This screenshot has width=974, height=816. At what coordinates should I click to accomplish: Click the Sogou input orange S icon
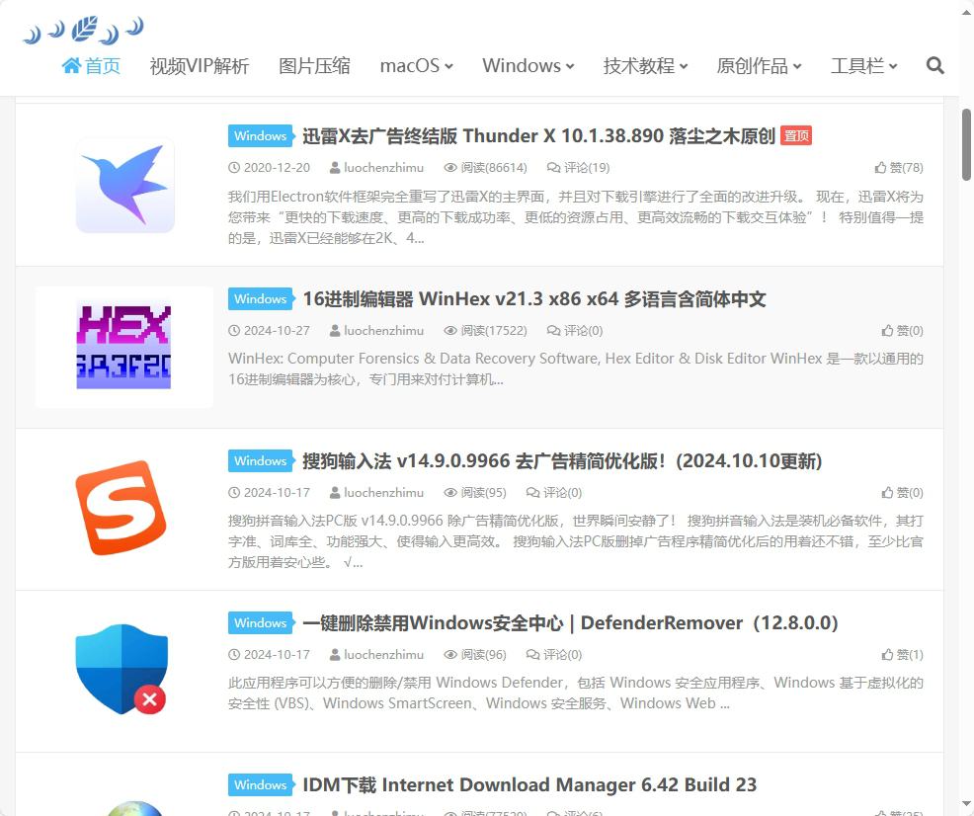122,508
